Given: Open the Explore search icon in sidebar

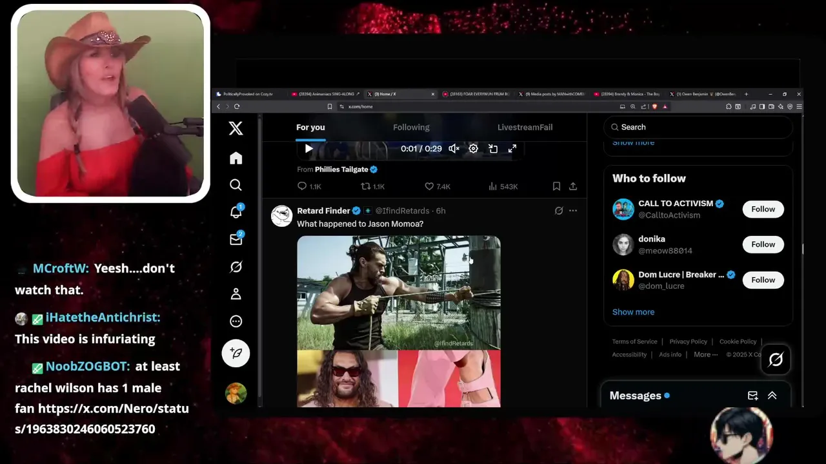Looking at the screenshot, I should 236,186.
